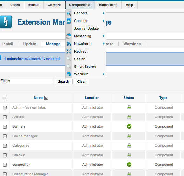
Task: Switch to the Manage tab
Action: pyautogui.click(x=53, y=44)
